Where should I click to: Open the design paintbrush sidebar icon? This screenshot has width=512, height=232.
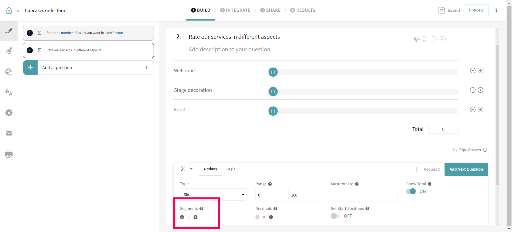point(9,51)
